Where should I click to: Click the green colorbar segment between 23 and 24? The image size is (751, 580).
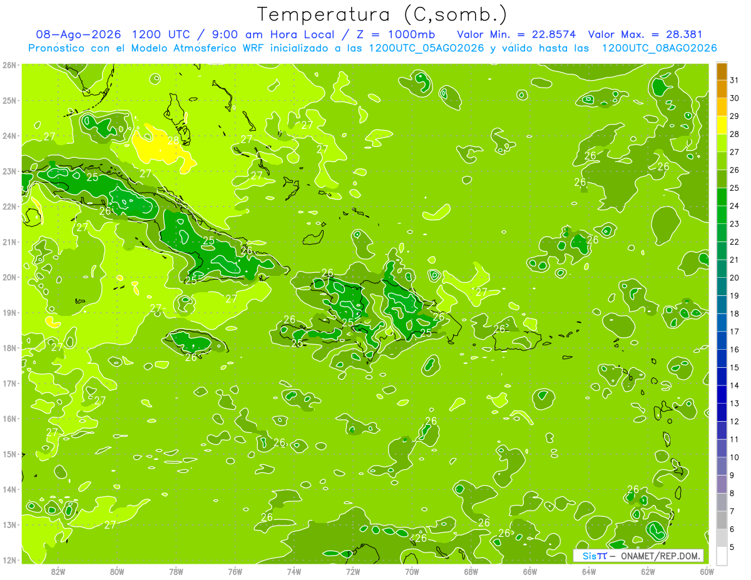click(x=722, y=215)
